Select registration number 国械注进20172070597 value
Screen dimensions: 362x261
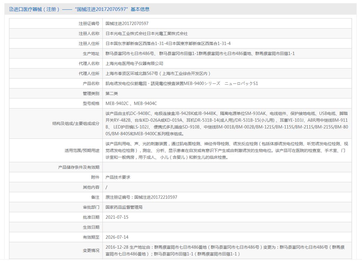pyautogui.click(x=127, y=24)
